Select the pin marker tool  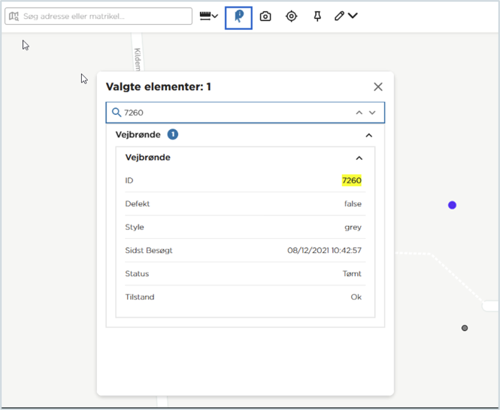(x=317, y=16)
